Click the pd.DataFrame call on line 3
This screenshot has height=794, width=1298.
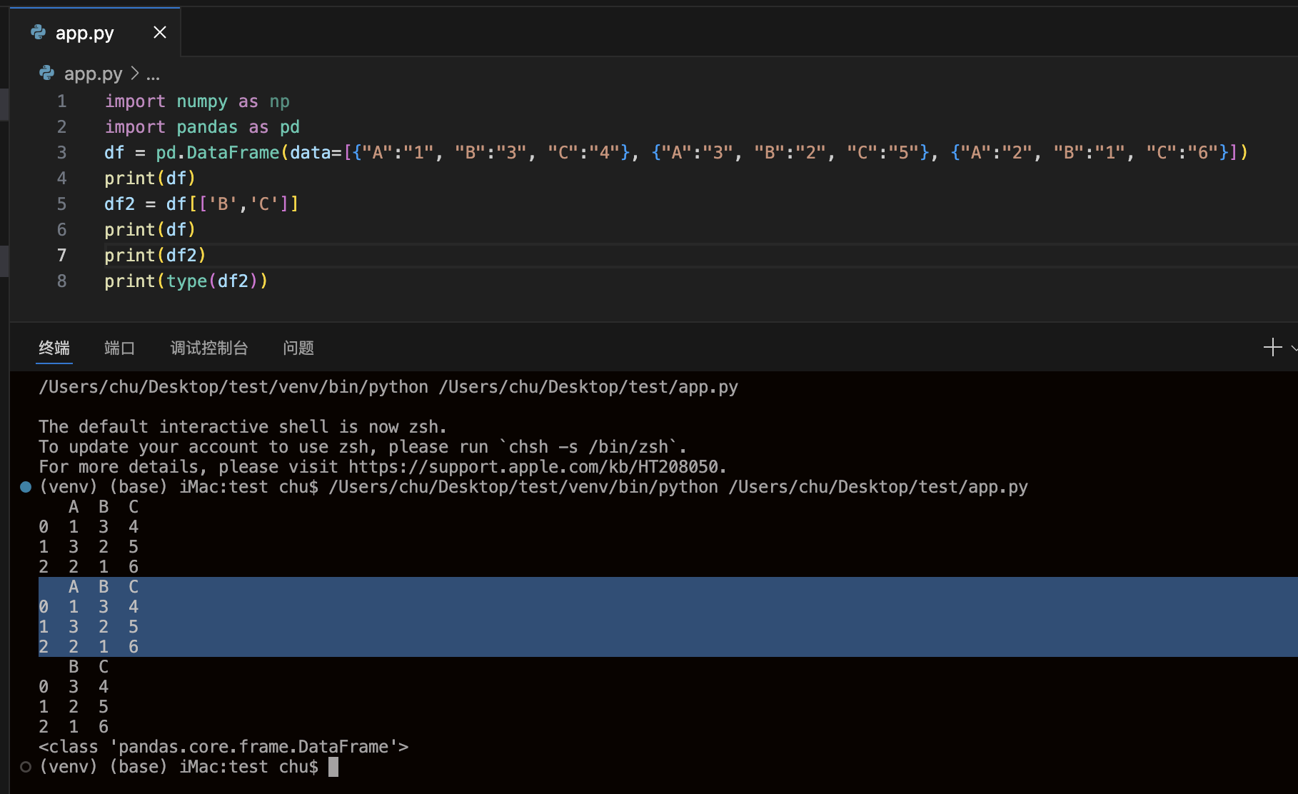218,153
